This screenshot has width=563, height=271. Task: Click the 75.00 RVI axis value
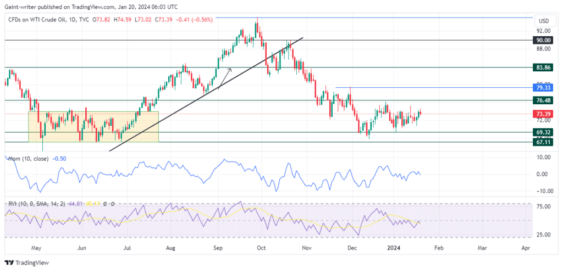543,206
